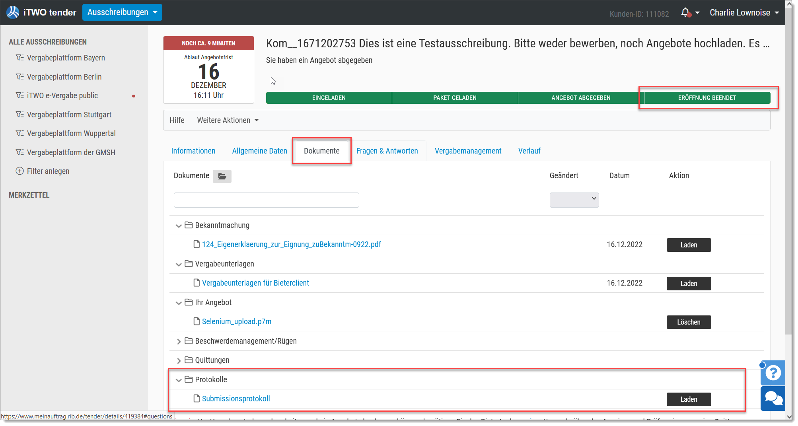Open Vergabeunterlagen für Bieterclient link
Viewport: 798px width, 426px height.
point(255,283)
